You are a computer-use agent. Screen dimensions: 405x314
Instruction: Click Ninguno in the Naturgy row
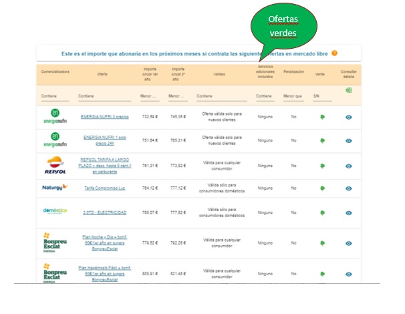[265, 188]
